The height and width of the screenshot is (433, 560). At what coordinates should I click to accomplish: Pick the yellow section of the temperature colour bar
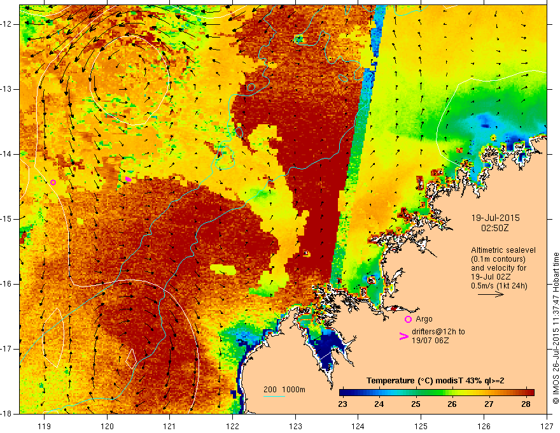click(x=461, y=392)
